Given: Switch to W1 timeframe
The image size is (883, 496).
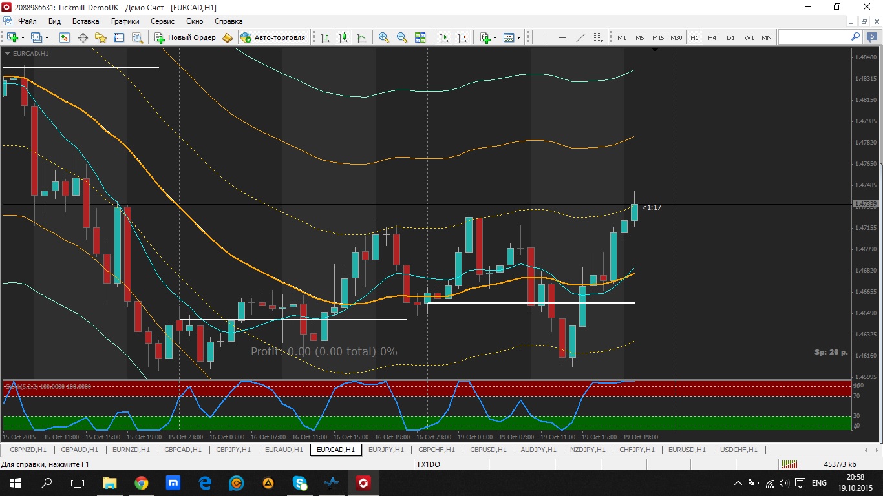Looking at the screenshot, I should click(749, 37).
